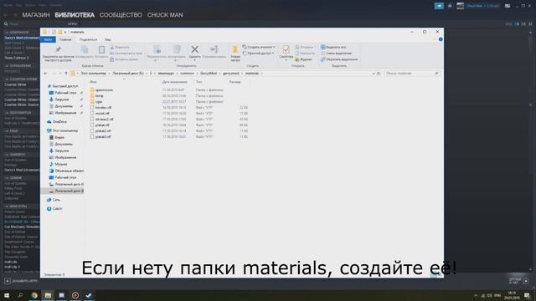Click the red recorder icon on taskbar
This screenshot has width=536, height=301.
75,295
